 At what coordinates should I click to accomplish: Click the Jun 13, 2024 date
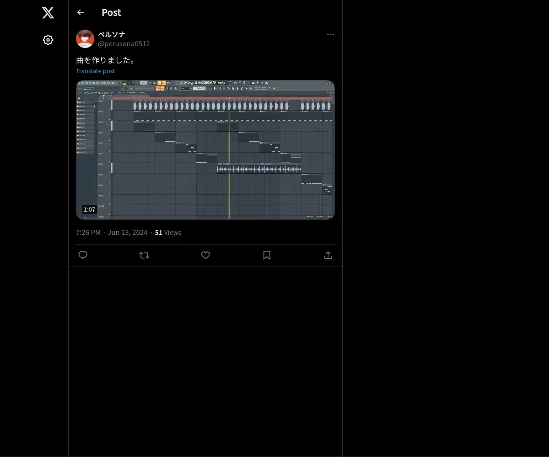[128, 232]
